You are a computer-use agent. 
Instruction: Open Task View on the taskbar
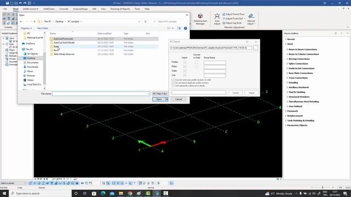85,193
